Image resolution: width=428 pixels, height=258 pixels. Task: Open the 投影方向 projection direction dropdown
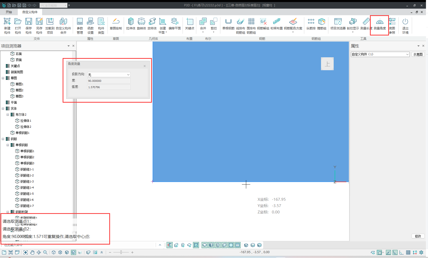click(109, 75)
